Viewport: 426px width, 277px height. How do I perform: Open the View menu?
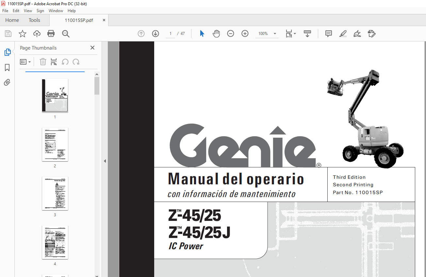click(x=28, y=11)
